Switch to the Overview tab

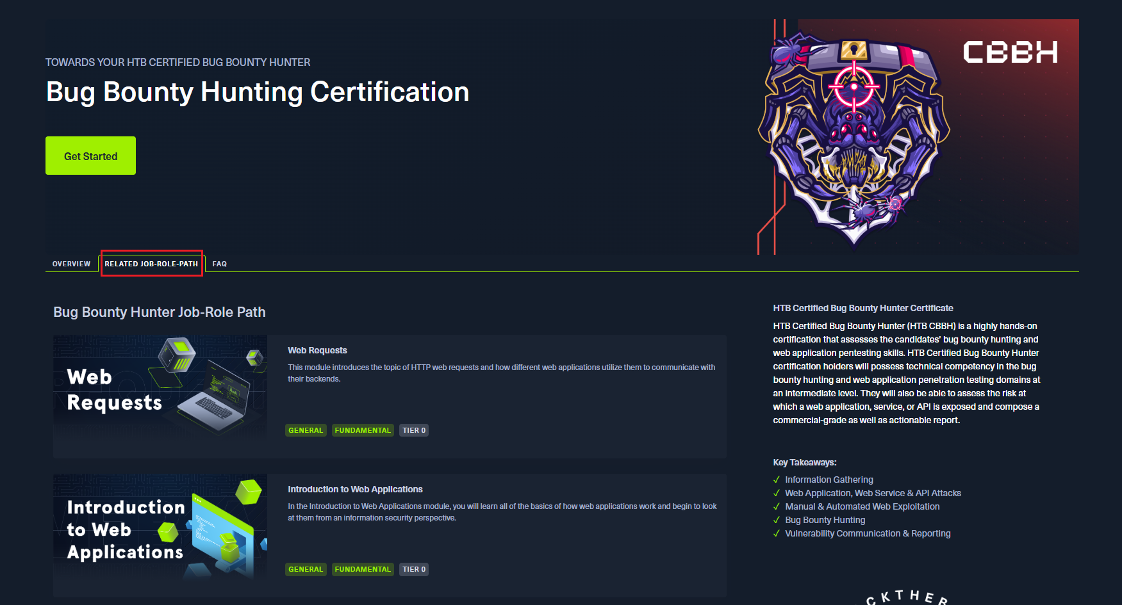pyautogui.click(x=71, y=264)
